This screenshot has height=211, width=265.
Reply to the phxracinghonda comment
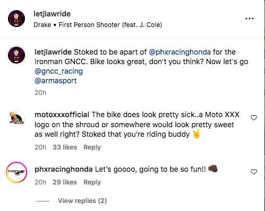[92, 182]
